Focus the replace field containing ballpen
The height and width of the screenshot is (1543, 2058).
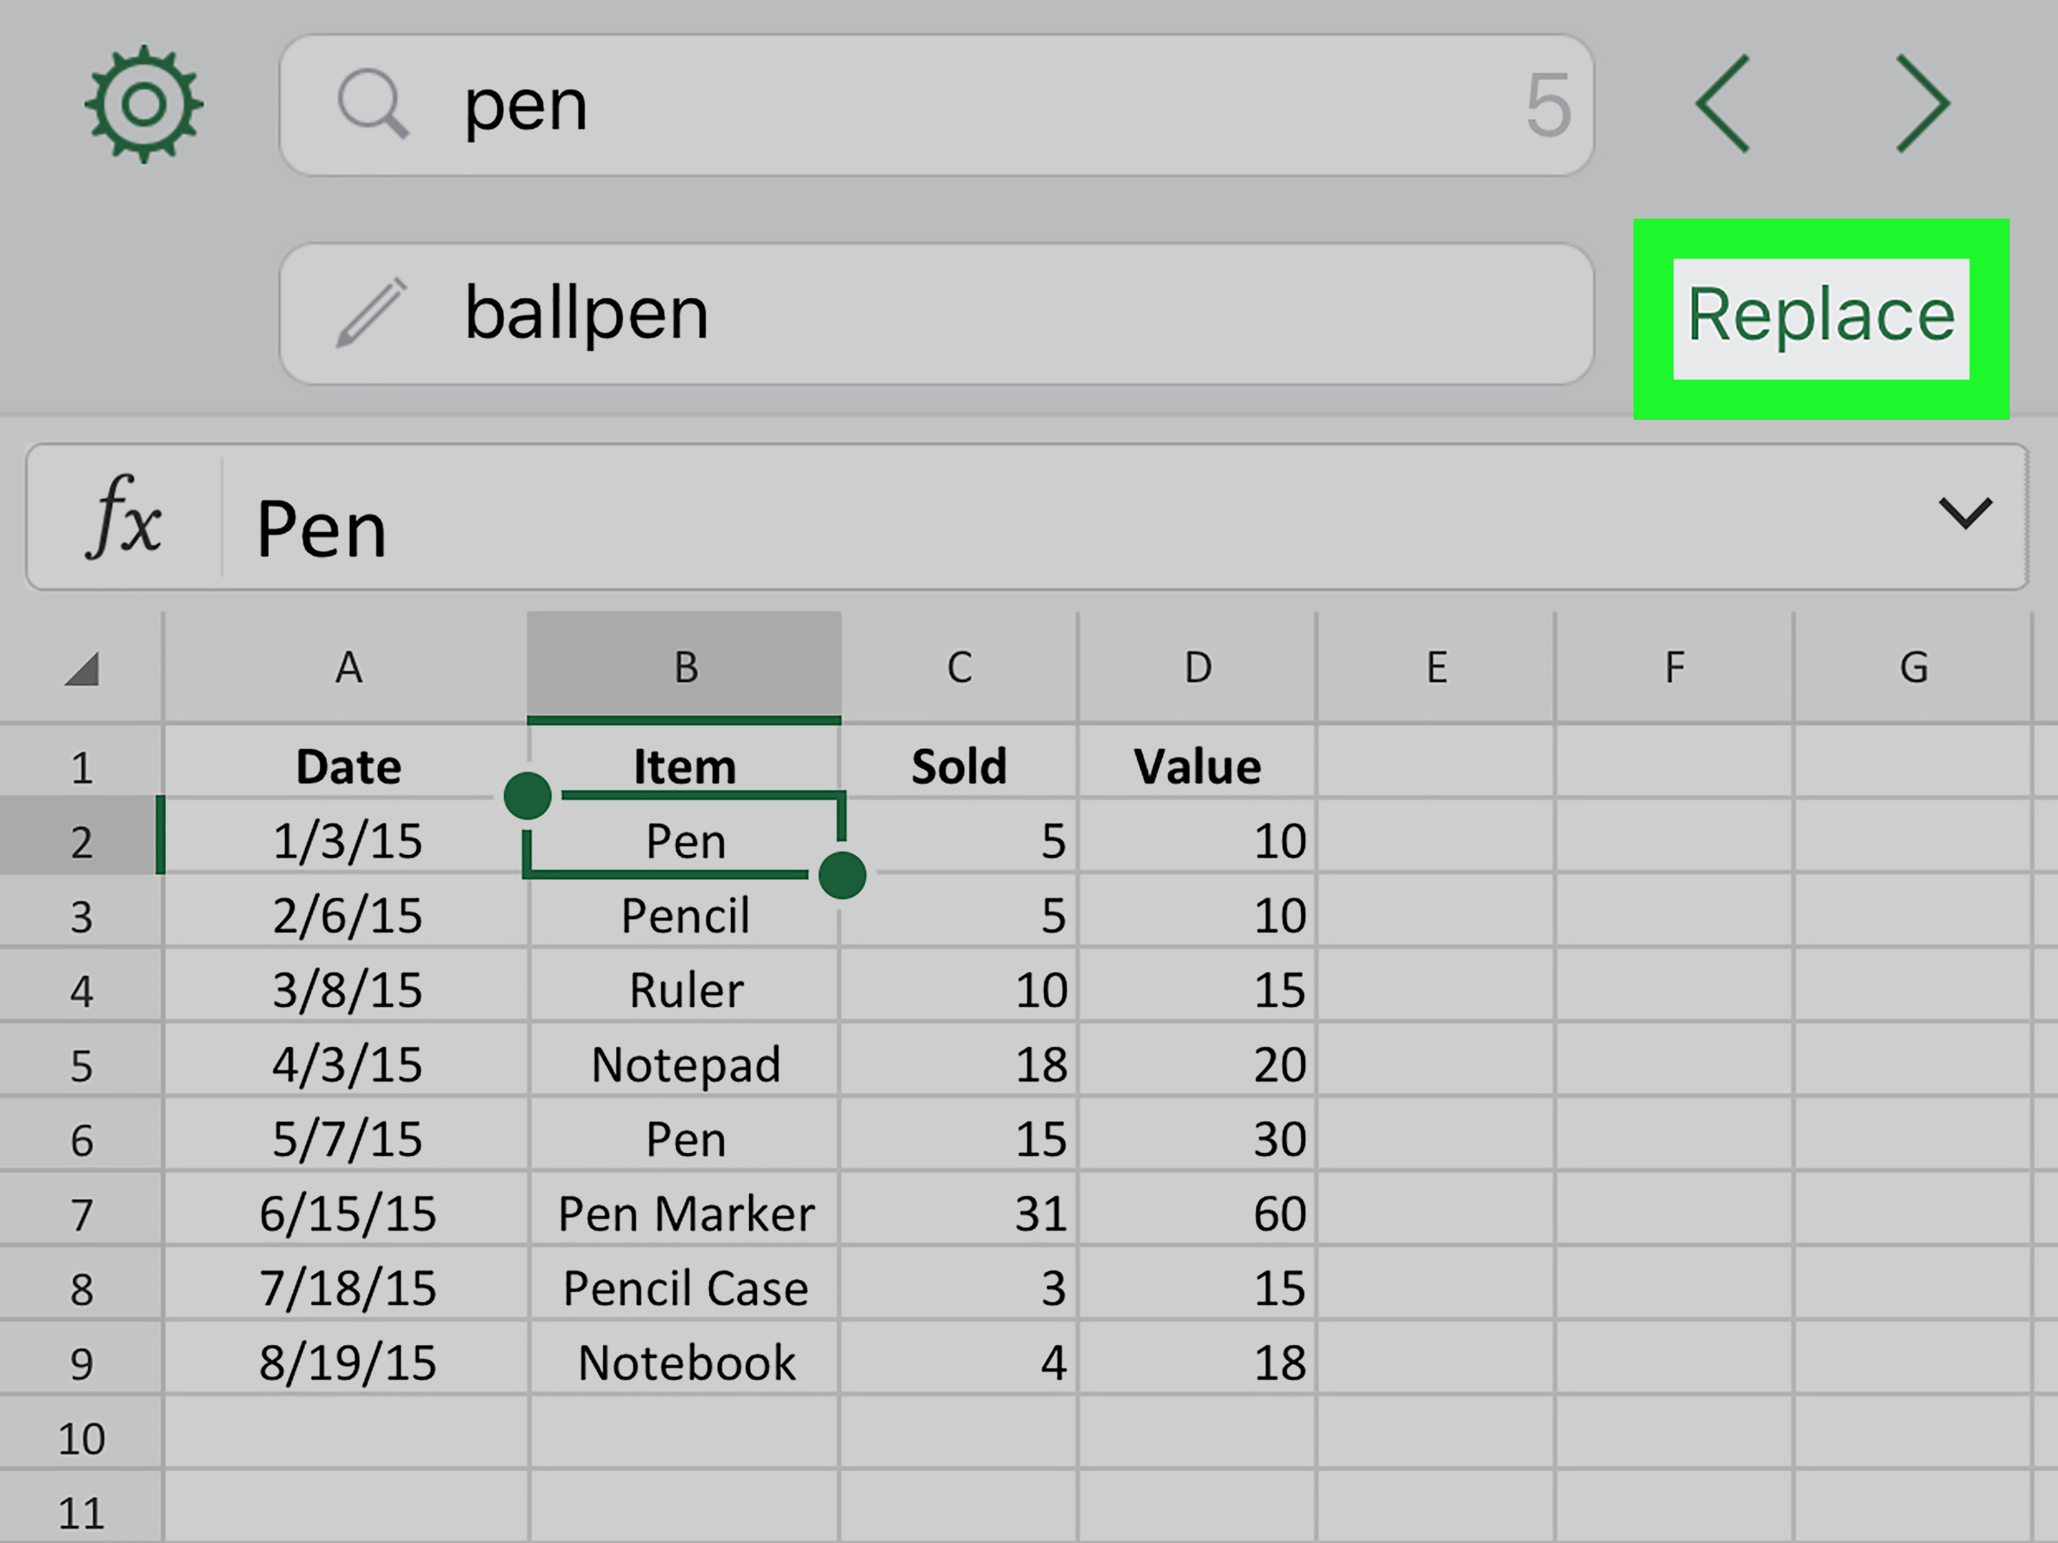tap(936, 314)
